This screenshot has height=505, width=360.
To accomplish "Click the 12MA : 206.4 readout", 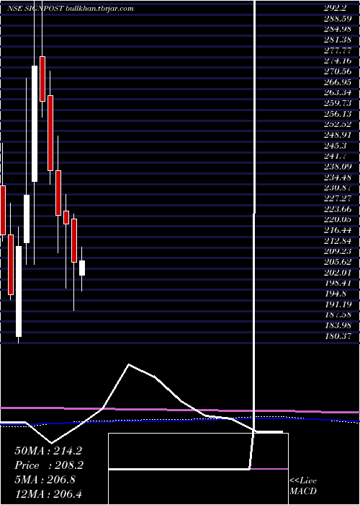I will click(50, 494).
